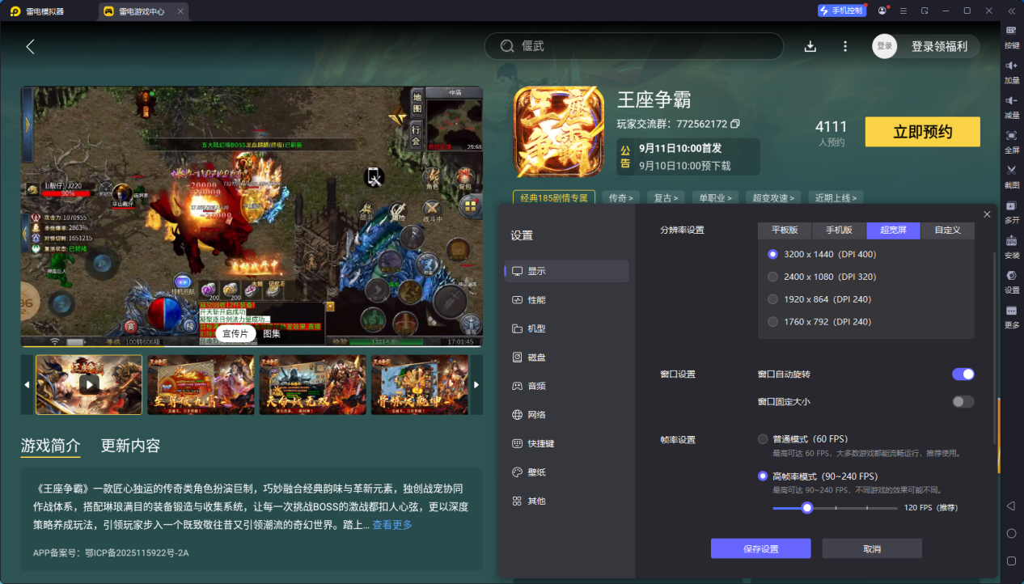Click the FPS slider handle
Image resolution: width=1024 pixels, height=584 pixels.
(806, 508)
